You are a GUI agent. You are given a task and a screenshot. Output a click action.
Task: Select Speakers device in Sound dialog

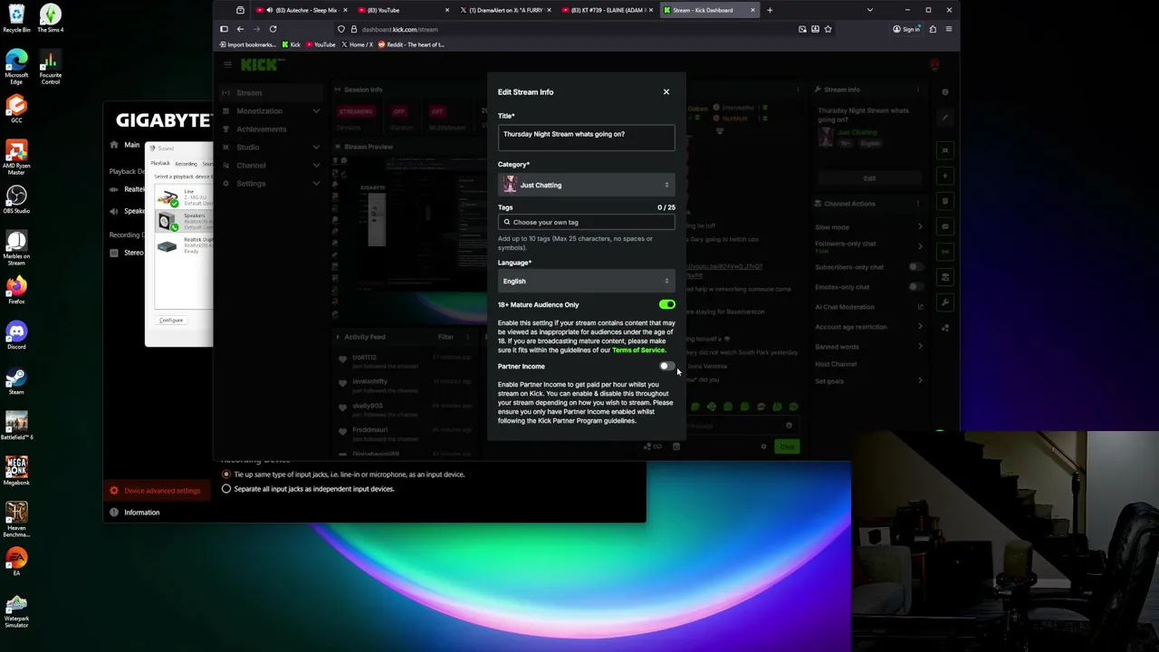184,222
